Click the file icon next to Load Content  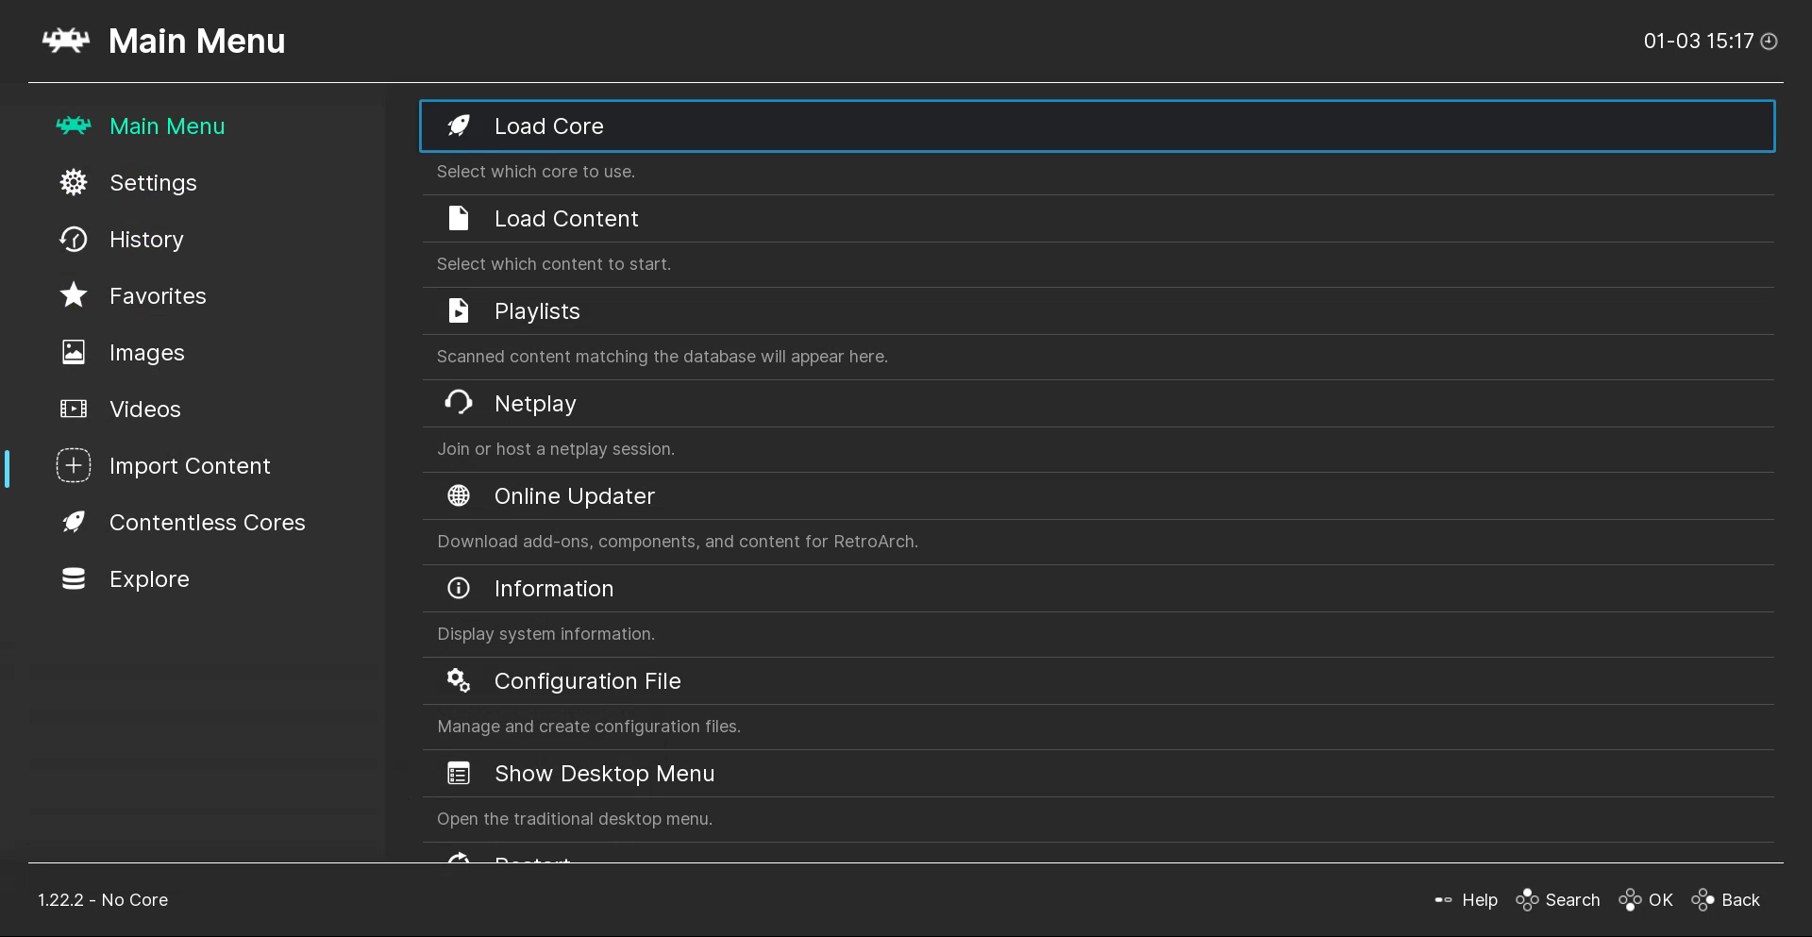point(459,218)
